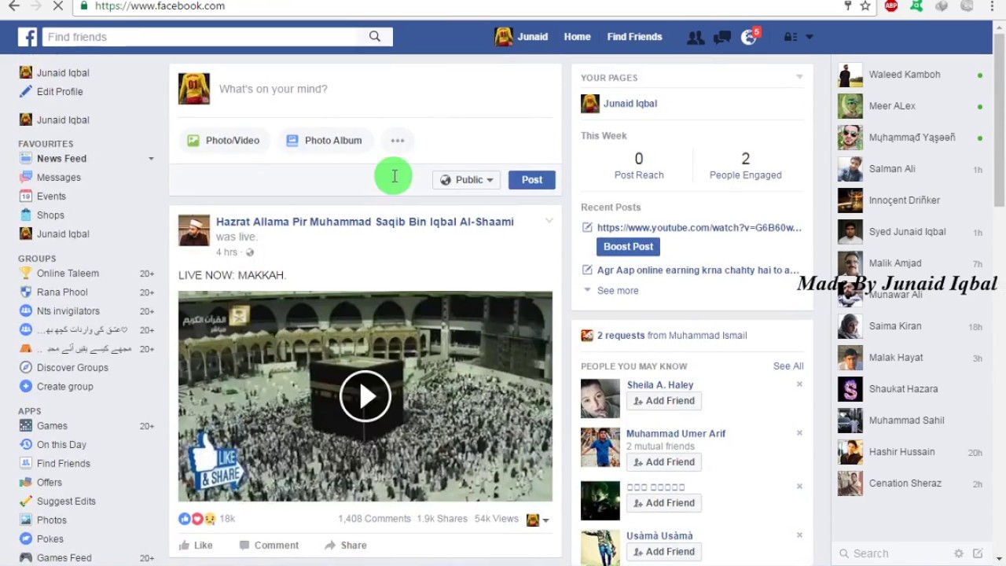Image resolution: width=1006 pixels, height=566 pixels.
Task: Comment on the Makkah live post
Action: [269, 546]
